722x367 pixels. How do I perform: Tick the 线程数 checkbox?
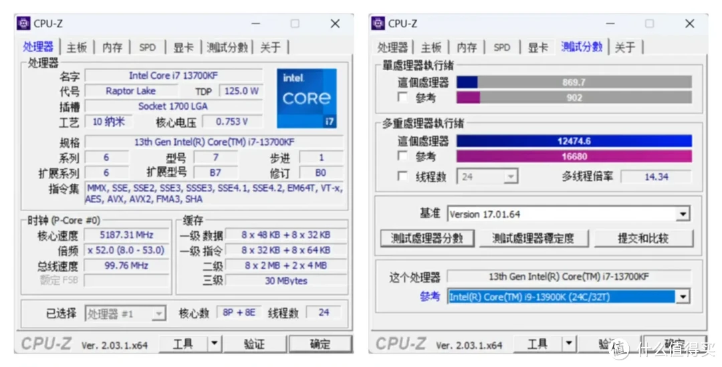coord(402,176)
